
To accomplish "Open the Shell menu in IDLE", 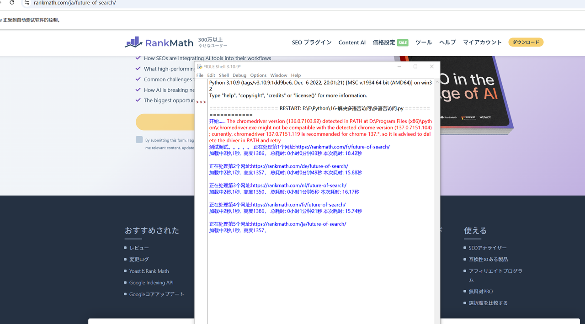I will click(223, 75).
